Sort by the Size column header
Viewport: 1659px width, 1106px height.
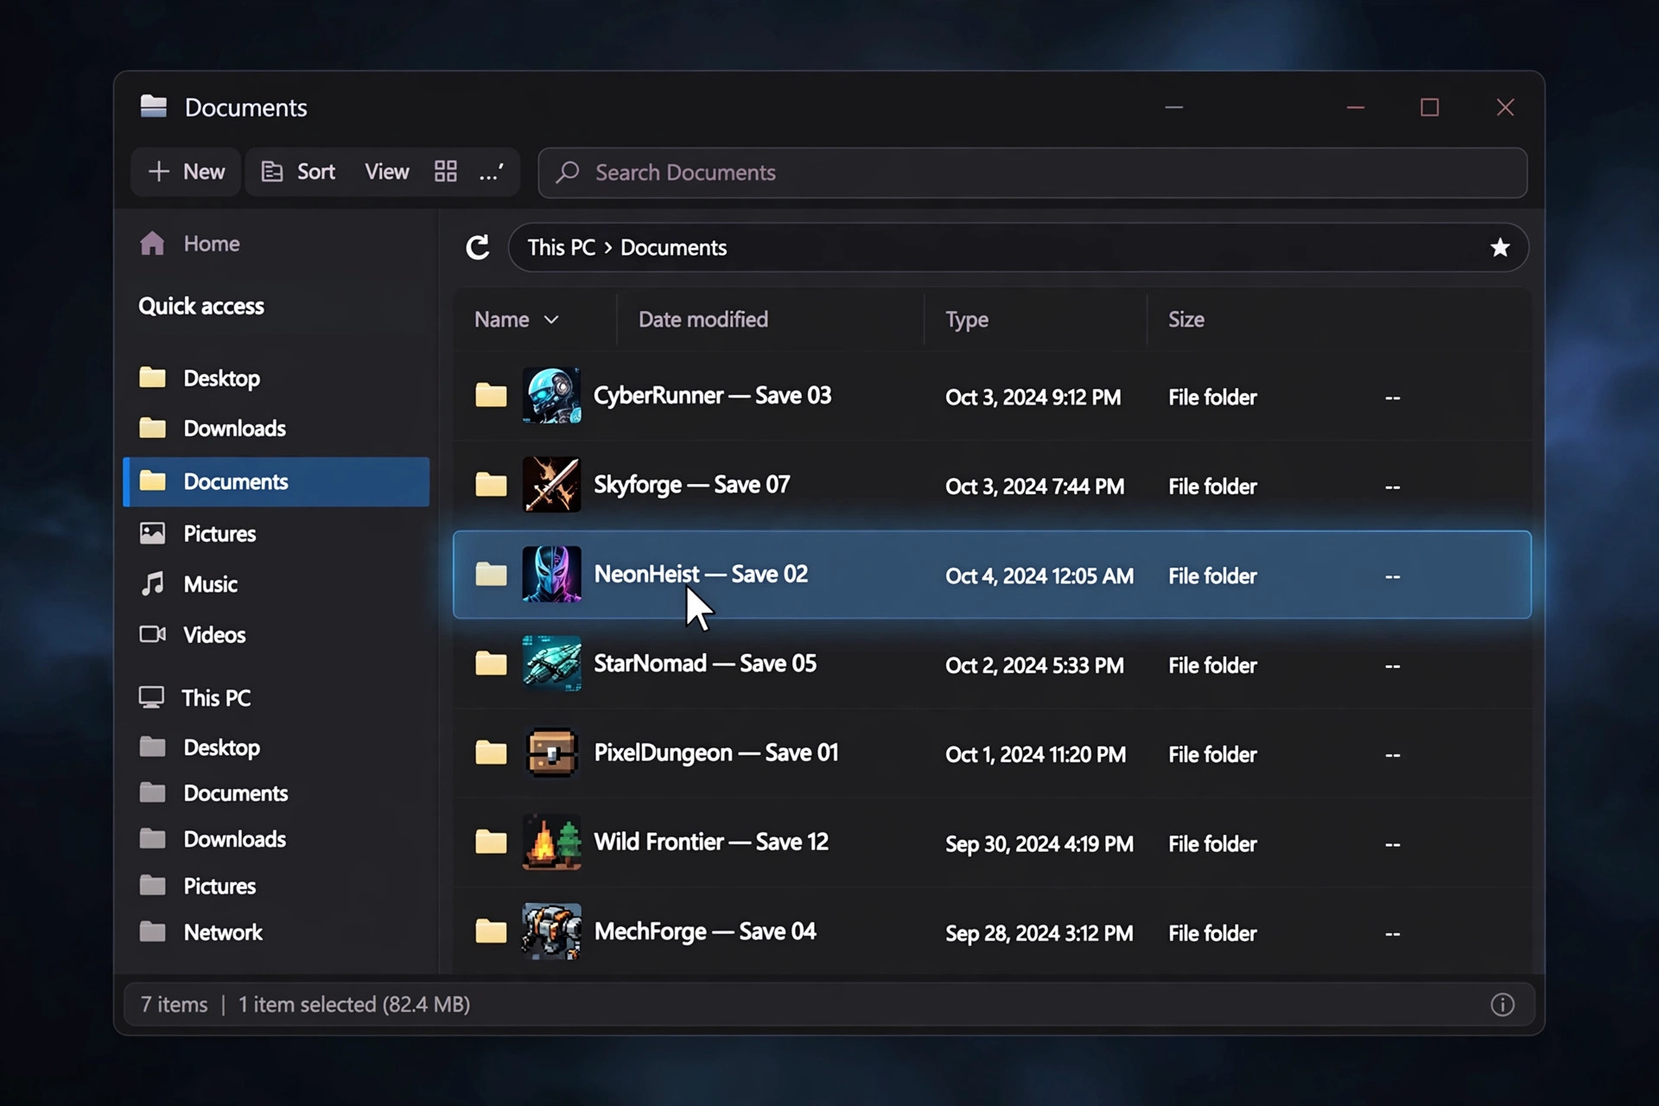click(x=1186, y=319)
